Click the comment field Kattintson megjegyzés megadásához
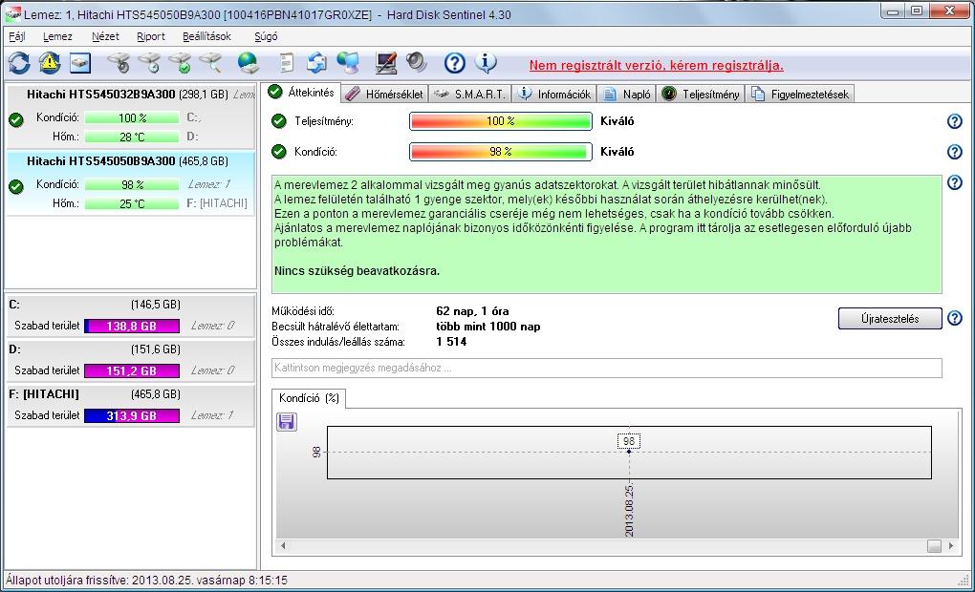The height and width of the screenshot is (592, 975). (x=606, y=368)
